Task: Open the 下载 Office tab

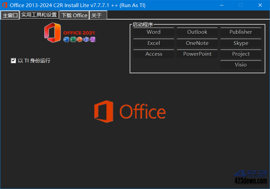Action: [74, 15]
